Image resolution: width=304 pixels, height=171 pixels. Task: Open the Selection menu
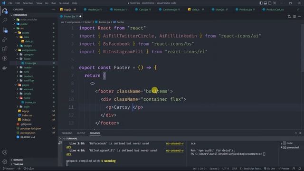(x=28, y=3)
